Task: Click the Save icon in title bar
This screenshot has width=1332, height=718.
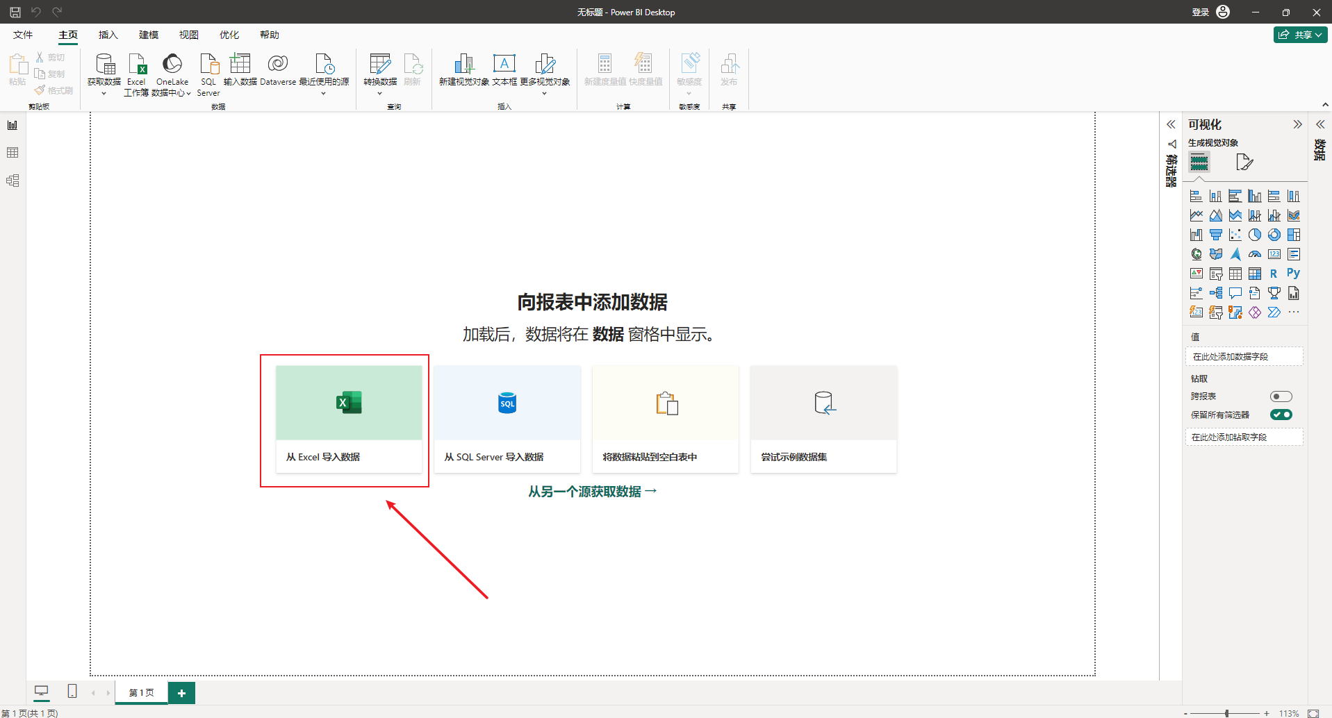Action: (x=15, y=12)
